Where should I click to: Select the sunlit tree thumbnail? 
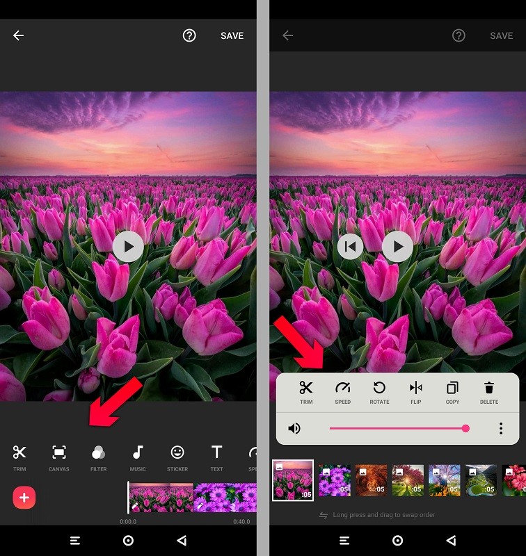(408, 480)
